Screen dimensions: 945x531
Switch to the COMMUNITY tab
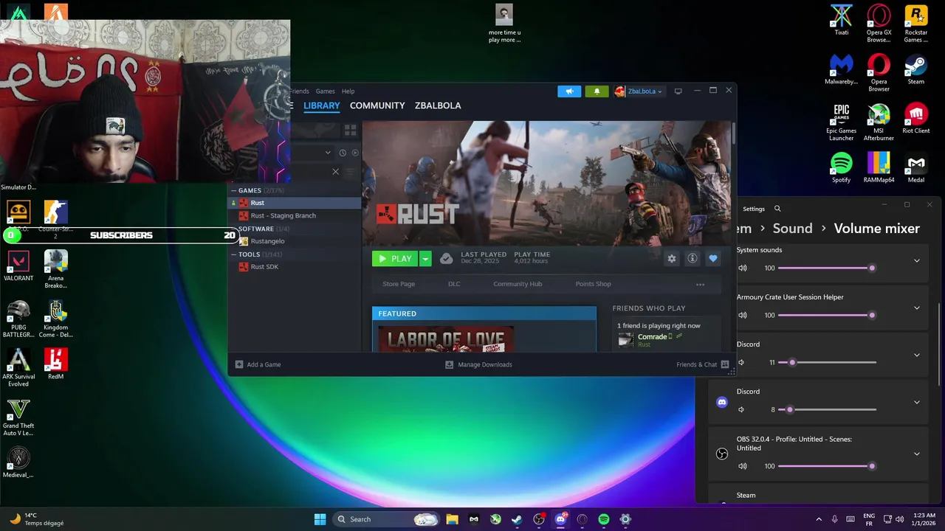(377, 105)
